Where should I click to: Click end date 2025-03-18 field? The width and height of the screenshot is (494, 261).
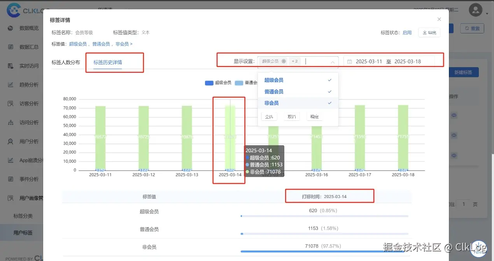408,61
